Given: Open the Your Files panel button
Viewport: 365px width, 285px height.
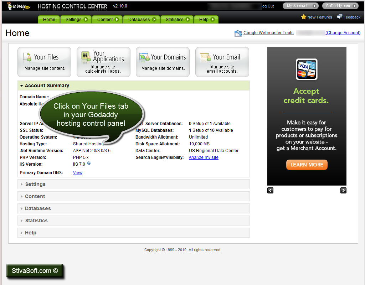Looking at the screenshot, I should pyautogui.click(x=45, y=62).
